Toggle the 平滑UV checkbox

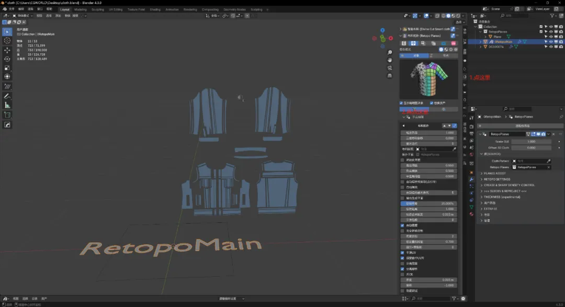point(402,253)
